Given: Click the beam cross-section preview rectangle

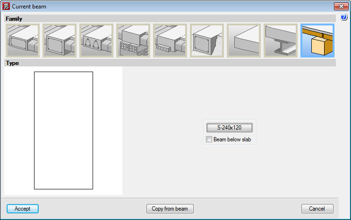Looking at the screenshot, I should pyautogui.click(x=63, y=130).
